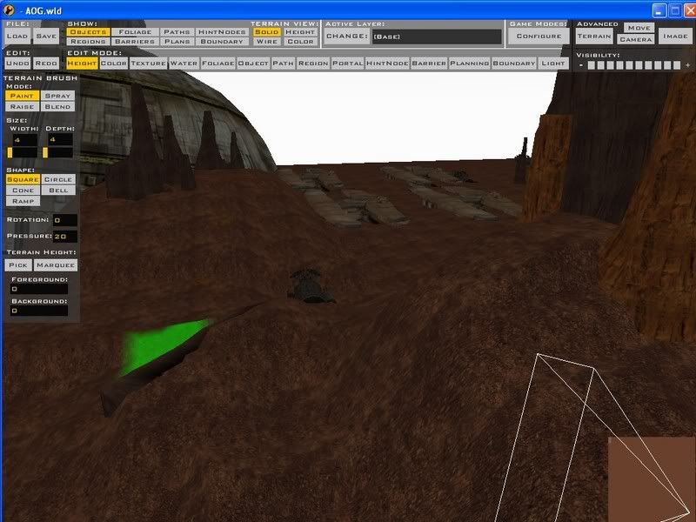The image size is (696, 522).
Task: Click the brush Width value field
Action: pyautogui.click(x=24, y=140)
